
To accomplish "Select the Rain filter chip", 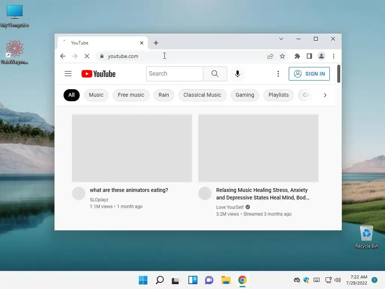I will [164, 95].
